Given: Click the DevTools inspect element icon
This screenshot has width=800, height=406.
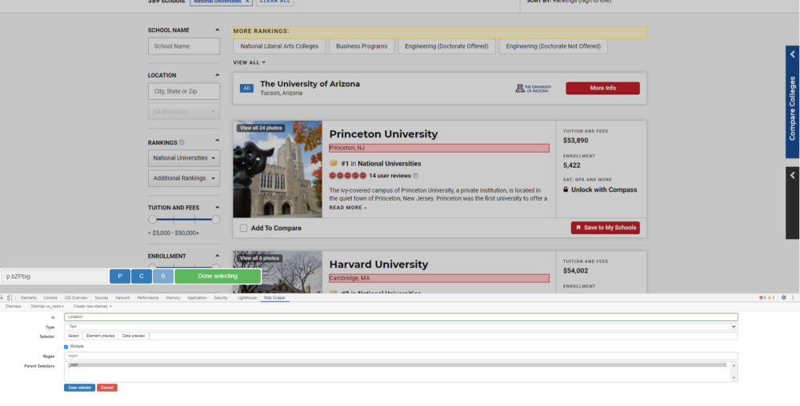Looking at the screenshot, I should (x=2, y=297).
